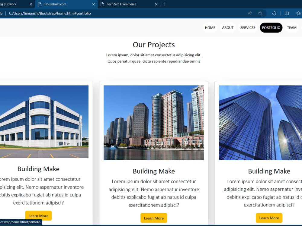Click 'Building Make' title under skyline photo
The image size is (302, 226).
pyautogui.click(x=154, y=171)
